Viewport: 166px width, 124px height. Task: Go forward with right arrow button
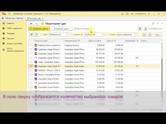pos(36,24)
